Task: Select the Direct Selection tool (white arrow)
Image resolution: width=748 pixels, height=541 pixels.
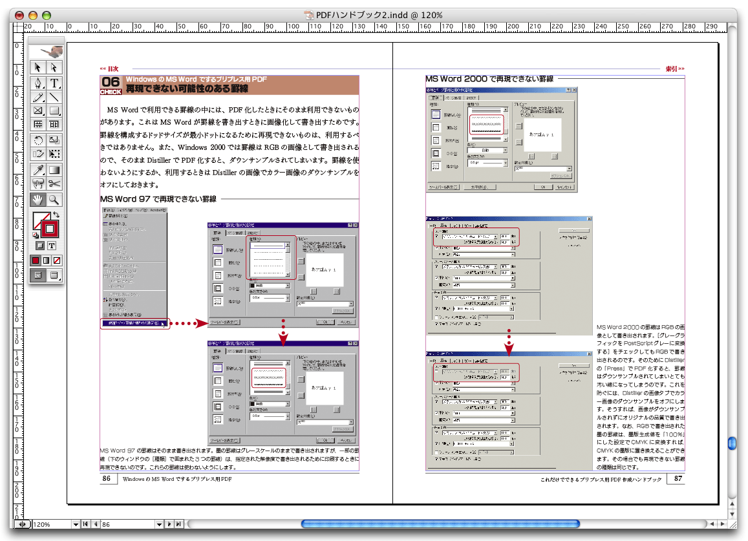Action: pyautogui.click(x=54, y=68)
